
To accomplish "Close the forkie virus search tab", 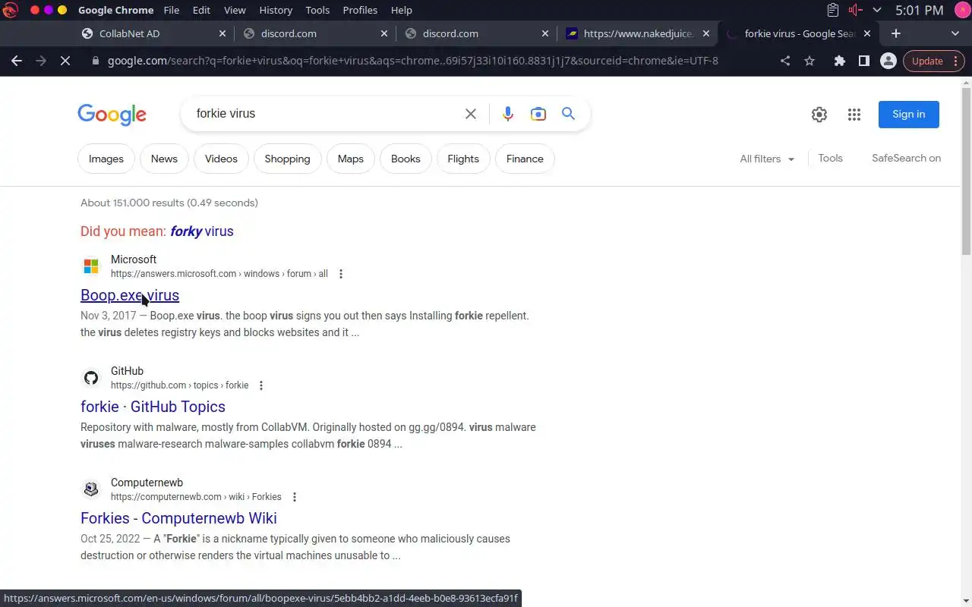I will coord(869,33).
